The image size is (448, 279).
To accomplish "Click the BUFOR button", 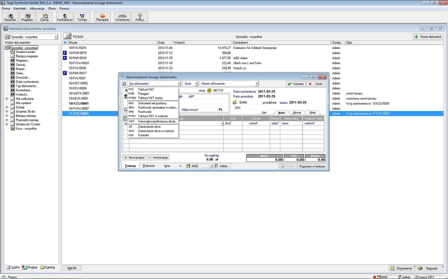I will click(x=72, y=268).
